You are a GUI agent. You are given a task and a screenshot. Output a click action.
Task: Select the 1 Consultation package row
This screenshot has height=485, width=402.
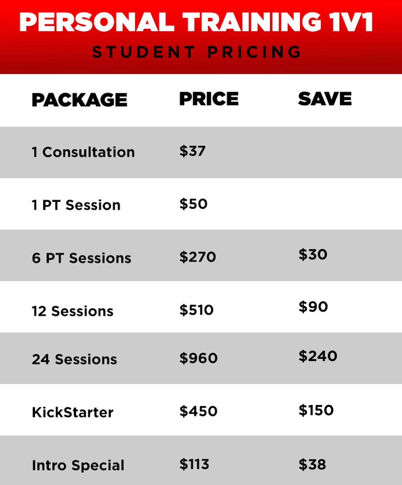click(x=201, y=152)
